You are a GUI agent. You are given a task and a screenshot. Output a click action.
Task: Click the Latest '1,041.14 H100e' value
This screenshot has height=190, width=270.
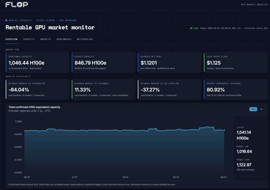pyautogui.click(x=244, y=135)
